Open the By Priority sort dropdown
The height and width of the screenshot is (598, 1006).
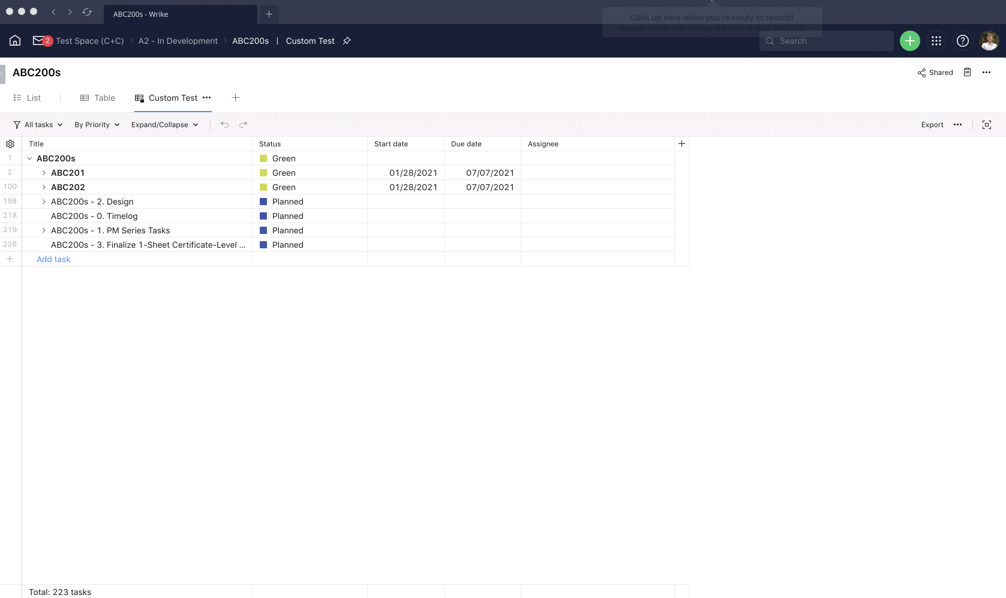point(97,125)
